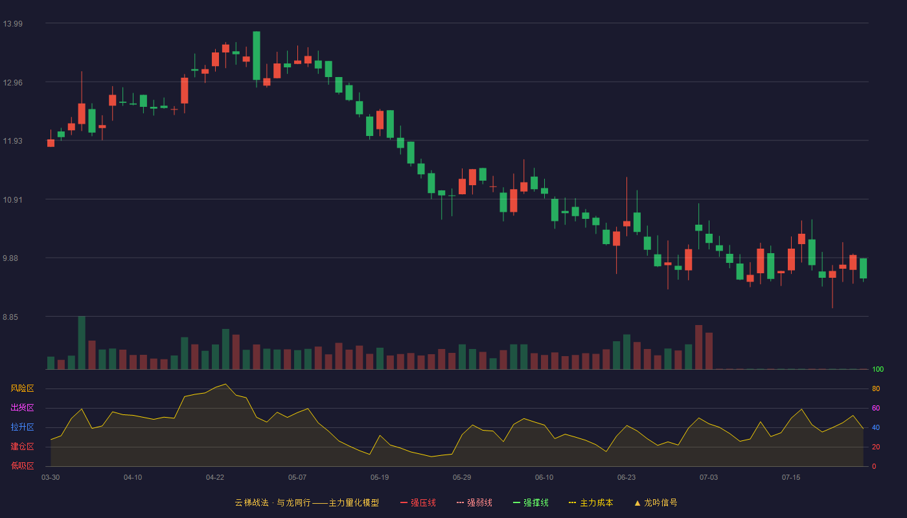
Task: Click the 04-22 date axis label
Action: [215, 477]
